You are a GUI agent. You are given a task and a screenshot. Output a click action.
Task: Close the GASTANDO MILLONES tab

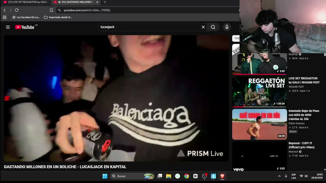point(97,2)
